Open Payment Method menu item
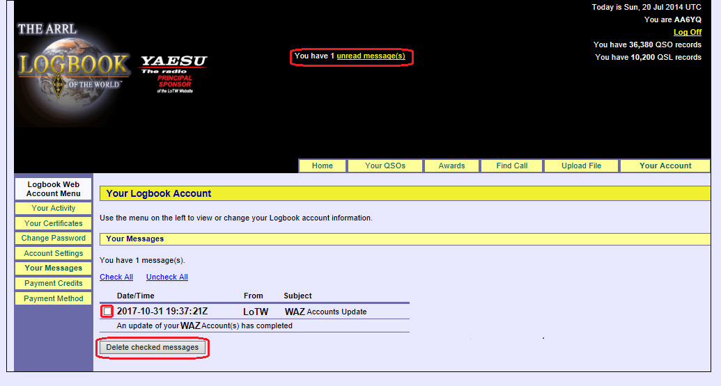 (x=53, y=298)
